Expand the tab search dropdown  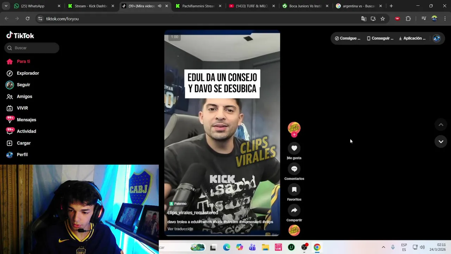click(x=6, y=6)
